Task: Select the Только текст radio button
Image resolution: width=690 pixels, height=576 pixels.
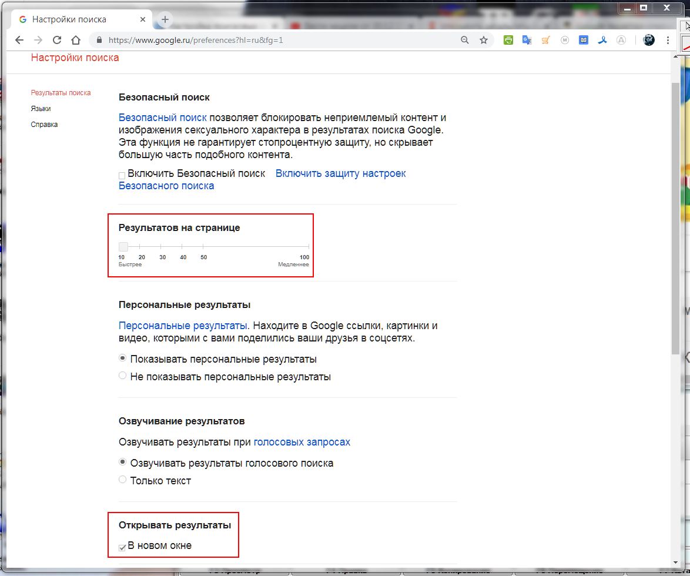Action: coord(123,480)
